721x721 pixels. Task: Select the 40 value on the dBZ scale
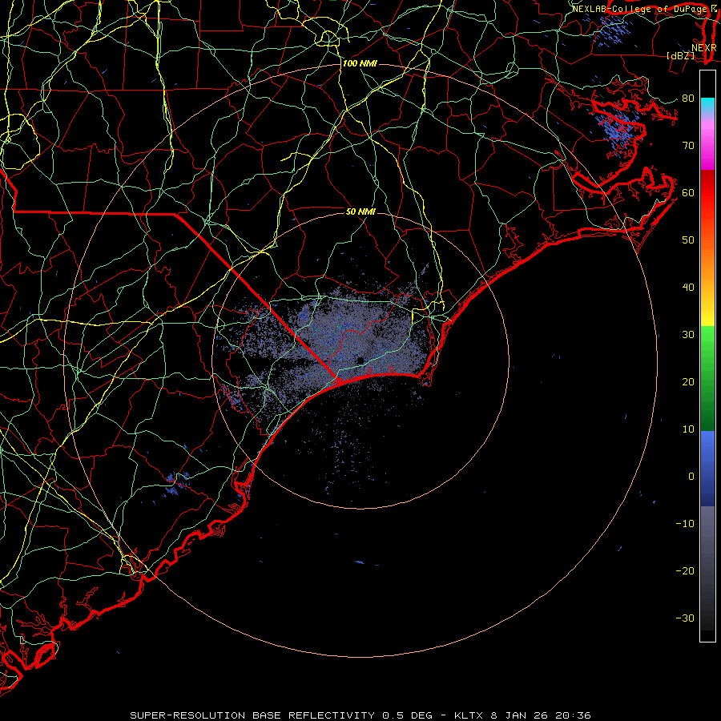(x=688, y=288)
